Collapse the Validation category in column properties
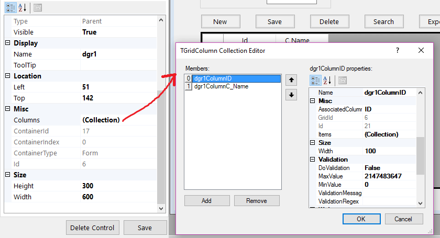 [313, 159]
